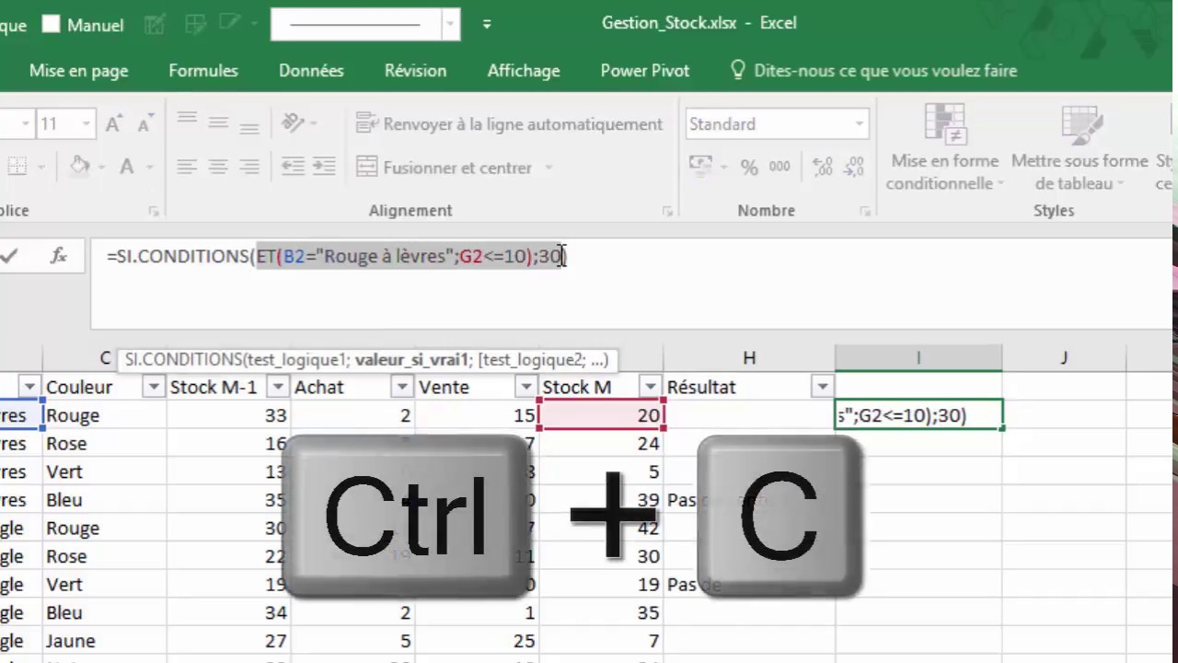Remove a decimal place

tap(853, 168)
